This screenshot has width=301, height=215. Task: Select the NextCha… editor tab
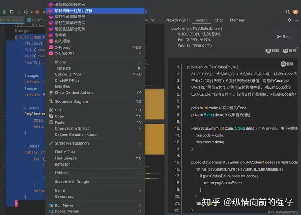(36, 20)
